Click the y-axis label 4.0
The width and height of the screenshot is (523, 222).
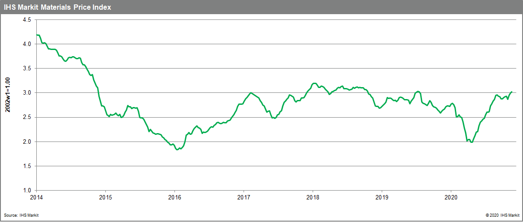(x=27, y=44)
